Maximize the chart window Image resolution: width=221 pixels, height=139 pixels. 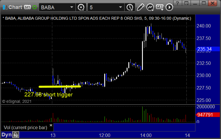click(x=204, y=3)
